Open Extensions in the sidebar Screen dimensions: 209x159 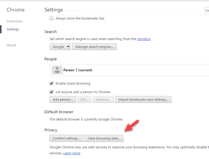pos(15,21)
